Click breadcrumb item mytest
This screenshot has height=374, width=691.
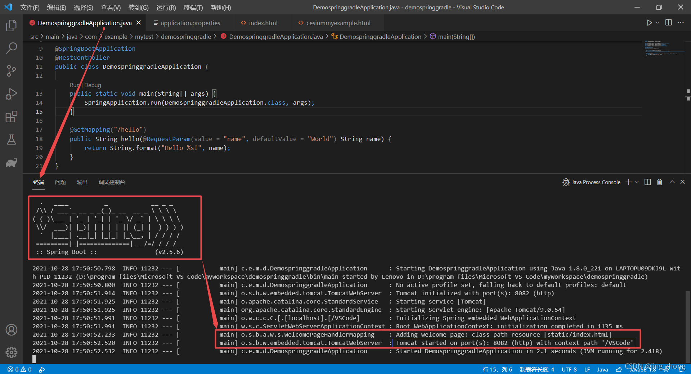144,37
